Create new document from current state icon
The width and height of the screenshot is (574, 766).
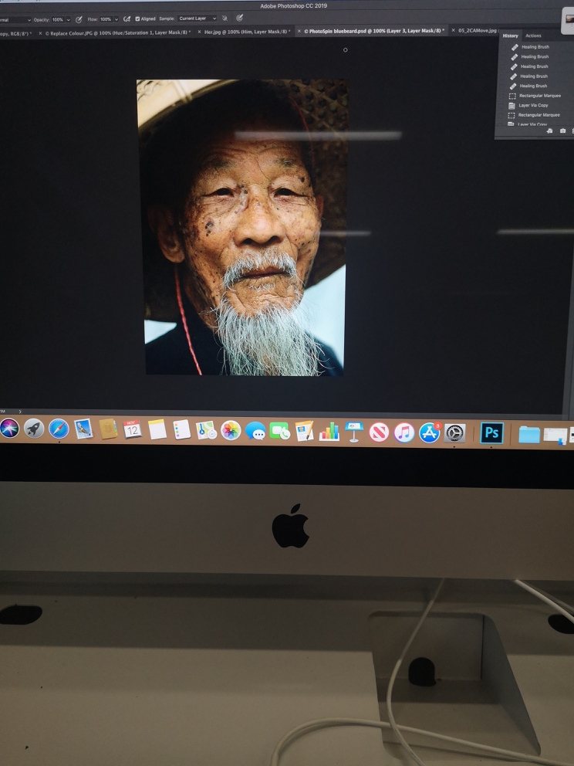pos(549,131)
